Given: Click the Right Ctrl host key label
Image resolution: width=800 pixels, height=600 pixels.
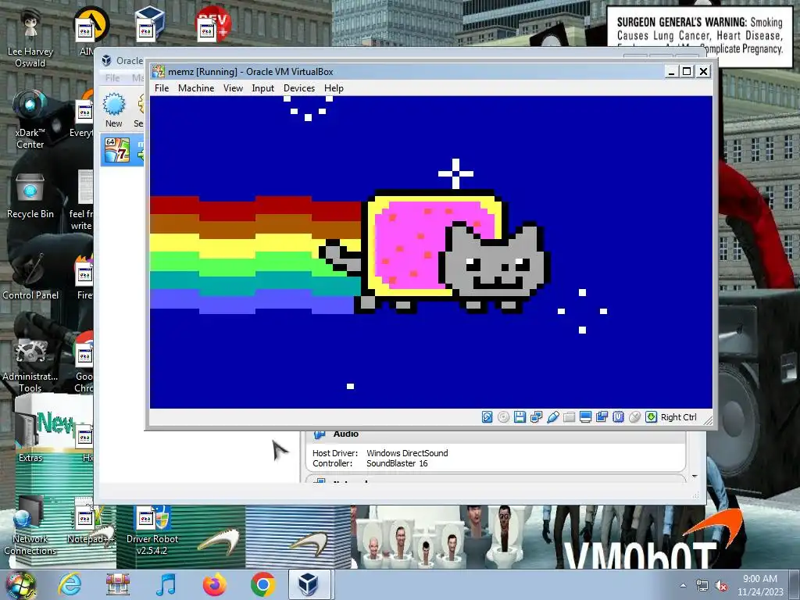Looking at the screenshot, I should click(x=679, y=417).
